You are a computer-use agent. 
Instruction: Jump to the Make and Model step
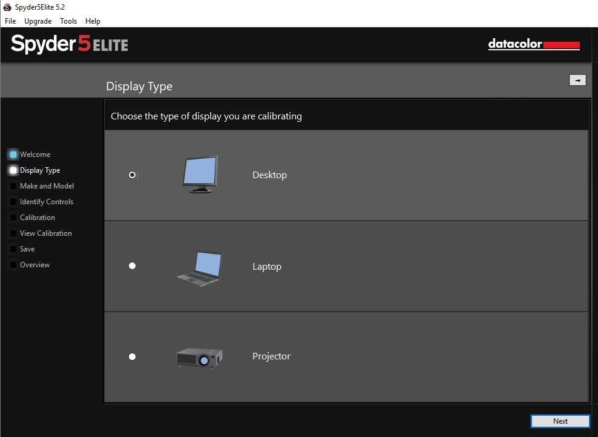click(47, 186)
